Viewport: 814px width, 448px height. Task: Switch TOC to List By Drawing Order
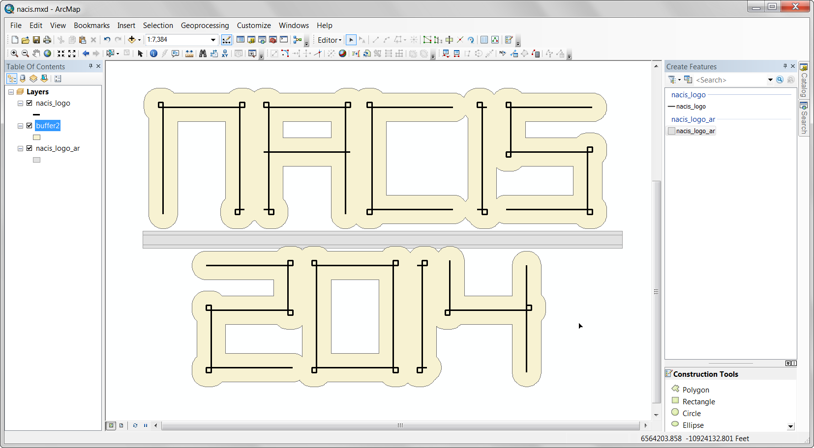click(12, 79)
